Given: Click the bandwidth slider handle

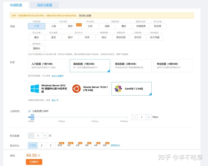Looking at the screenshot, I should coord(32,117).
